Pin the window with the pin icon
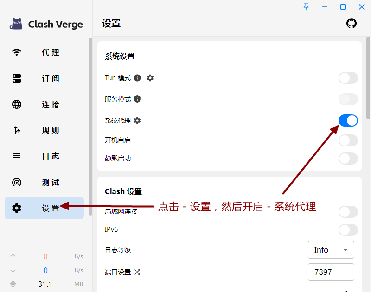The height and width of the screenshot is (292, 371). pyautogui.click(x=306, y=7)
